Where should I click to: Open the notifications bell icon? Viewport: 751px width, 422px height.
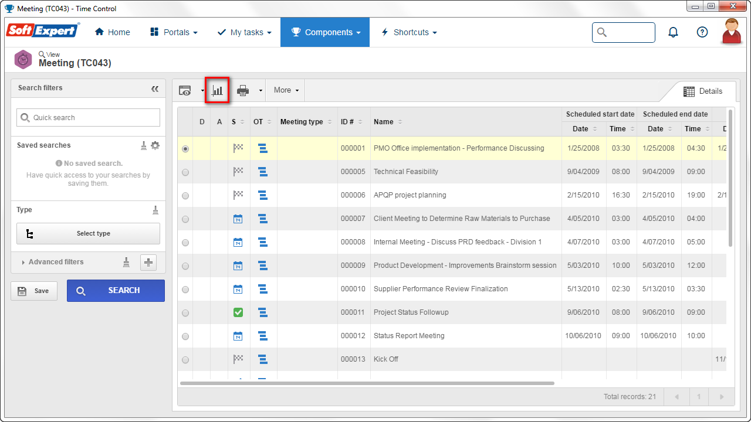tap(674, 32)
